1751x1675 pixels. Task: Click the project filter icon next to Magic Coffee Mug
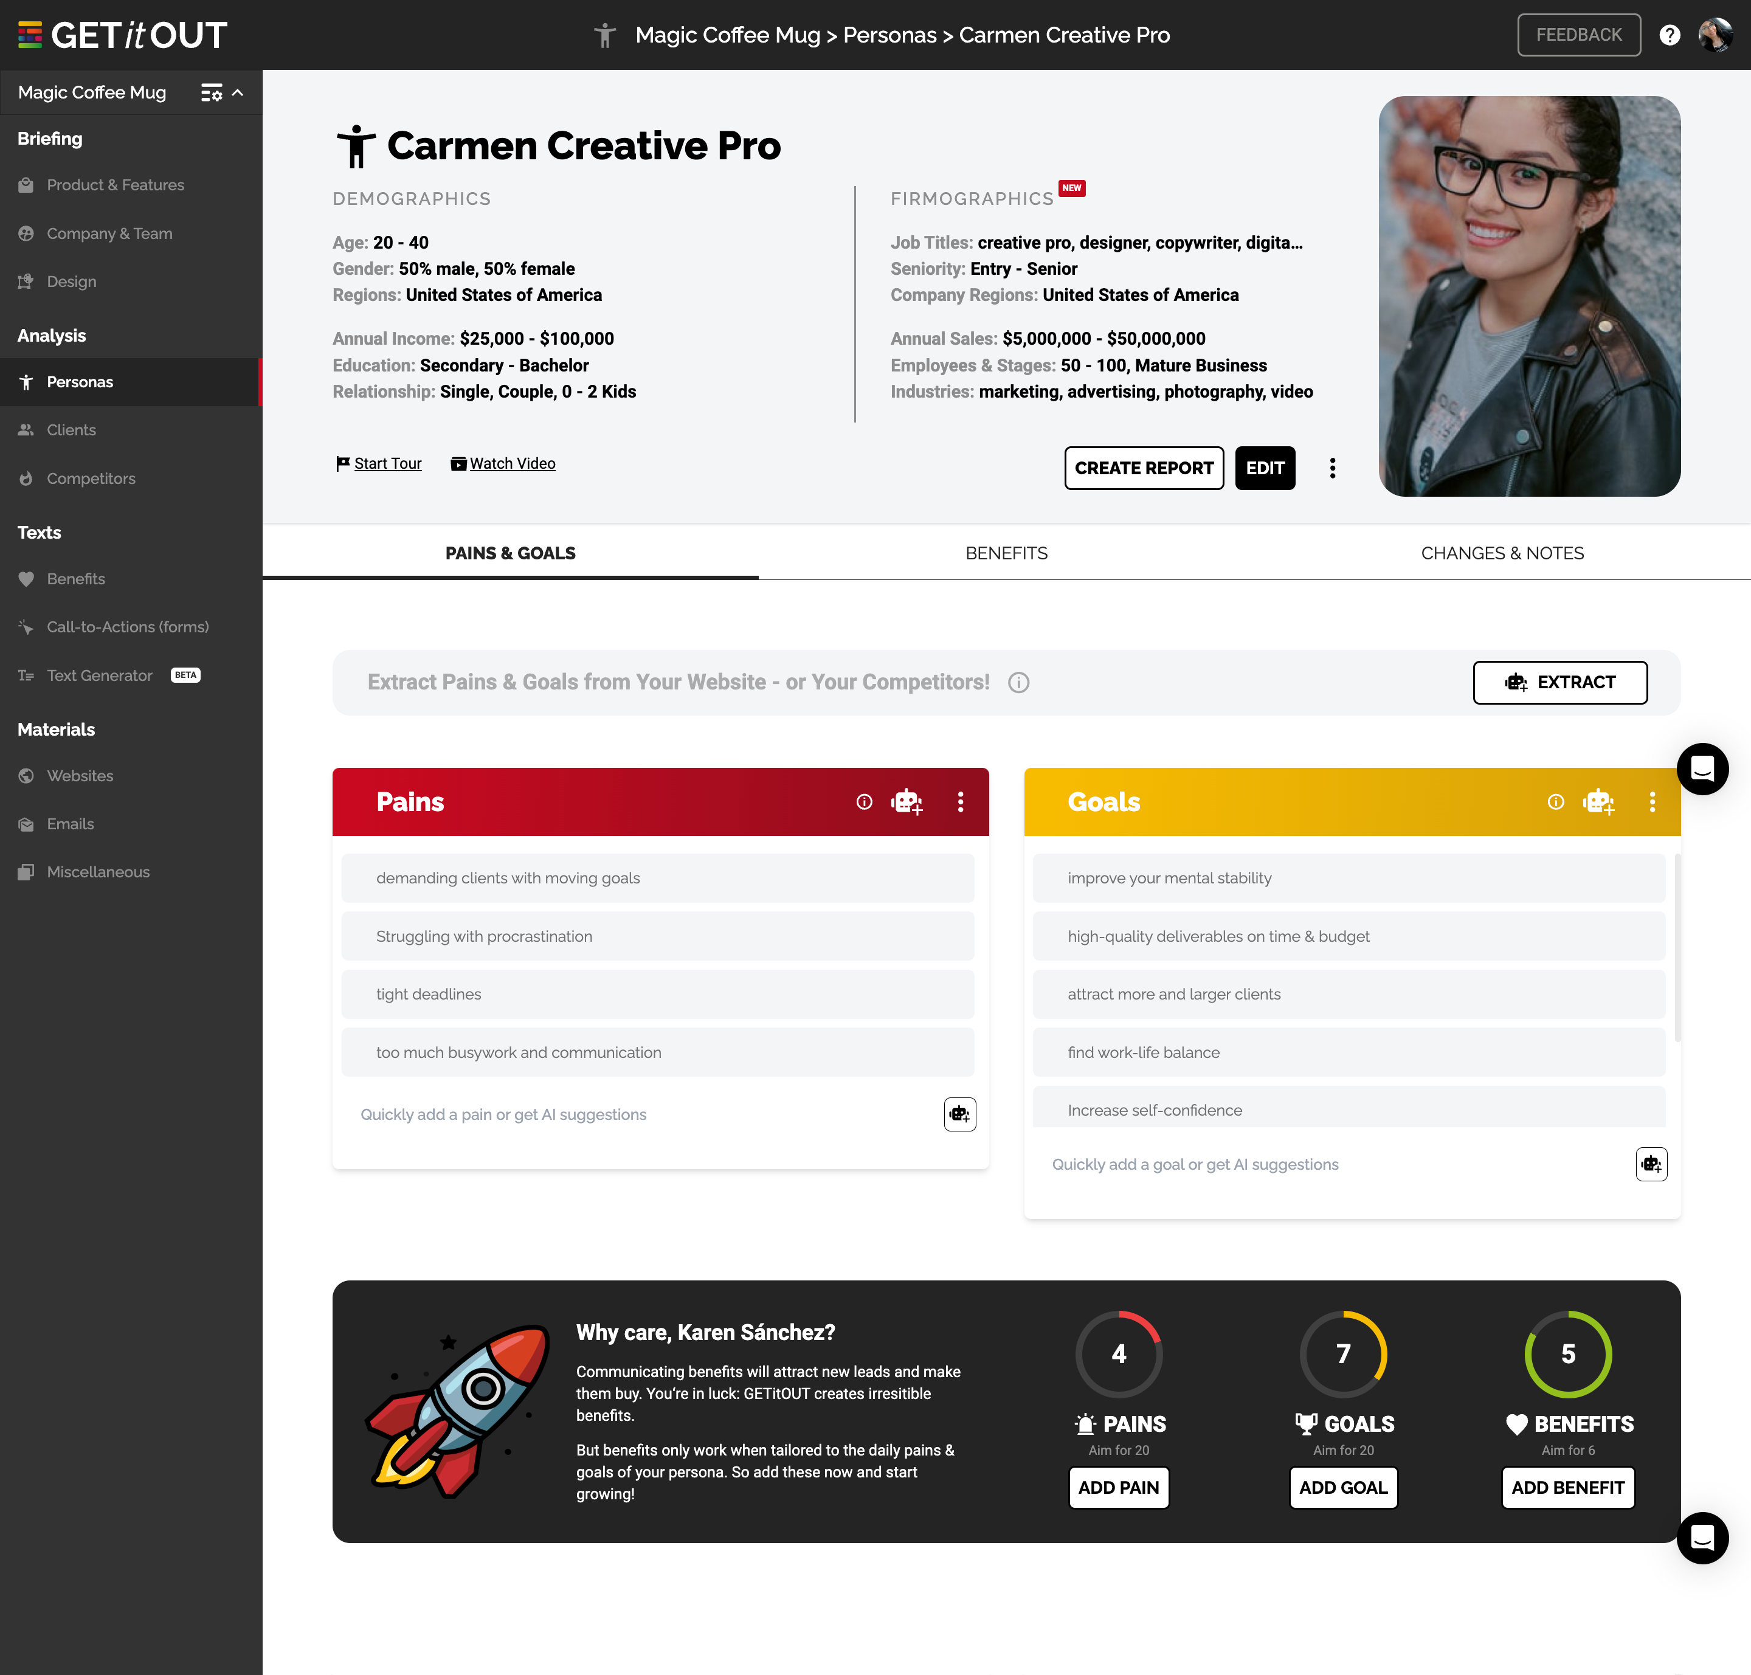click(211, 92)
